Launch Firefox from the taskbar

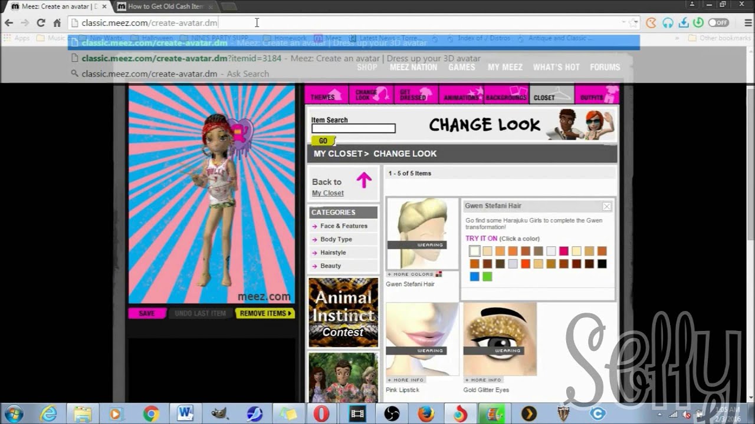click(426, 414)
